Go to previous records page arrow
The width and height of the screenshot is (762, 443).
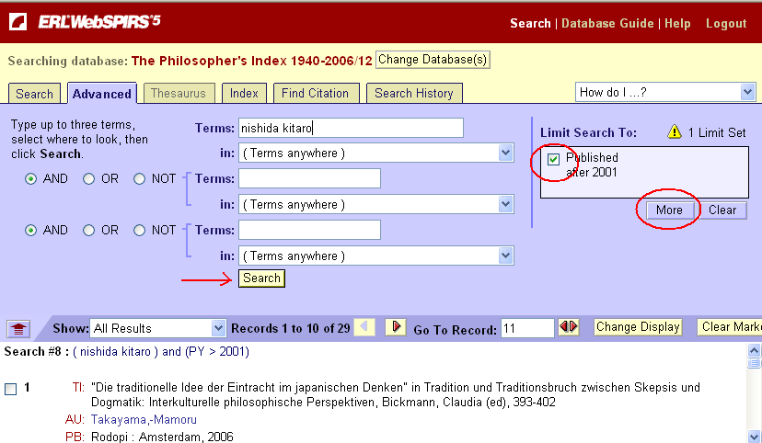click(364, 327)
